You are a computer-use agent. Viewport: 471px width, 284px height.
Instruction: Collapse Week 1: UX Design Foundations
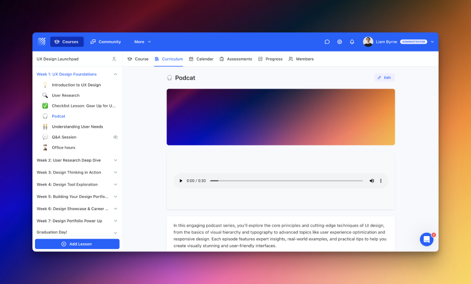coord(115,75)
